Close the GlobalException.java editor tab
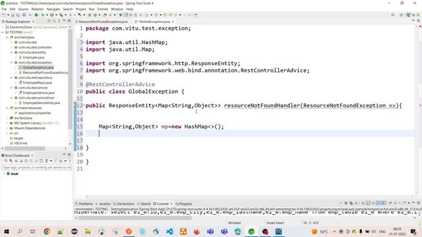422x237 pixels. pyautogui.click(x=173, y=22)
